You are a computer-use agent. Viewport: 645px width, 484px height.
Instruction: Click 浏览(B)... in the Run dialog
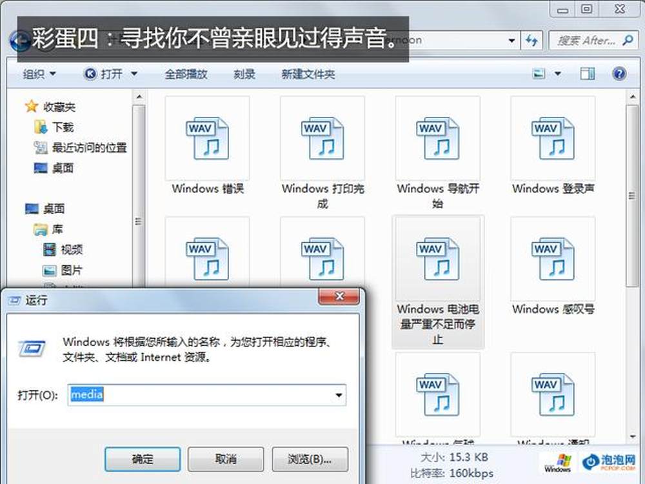pyautogui.click(x=310, y=459)
